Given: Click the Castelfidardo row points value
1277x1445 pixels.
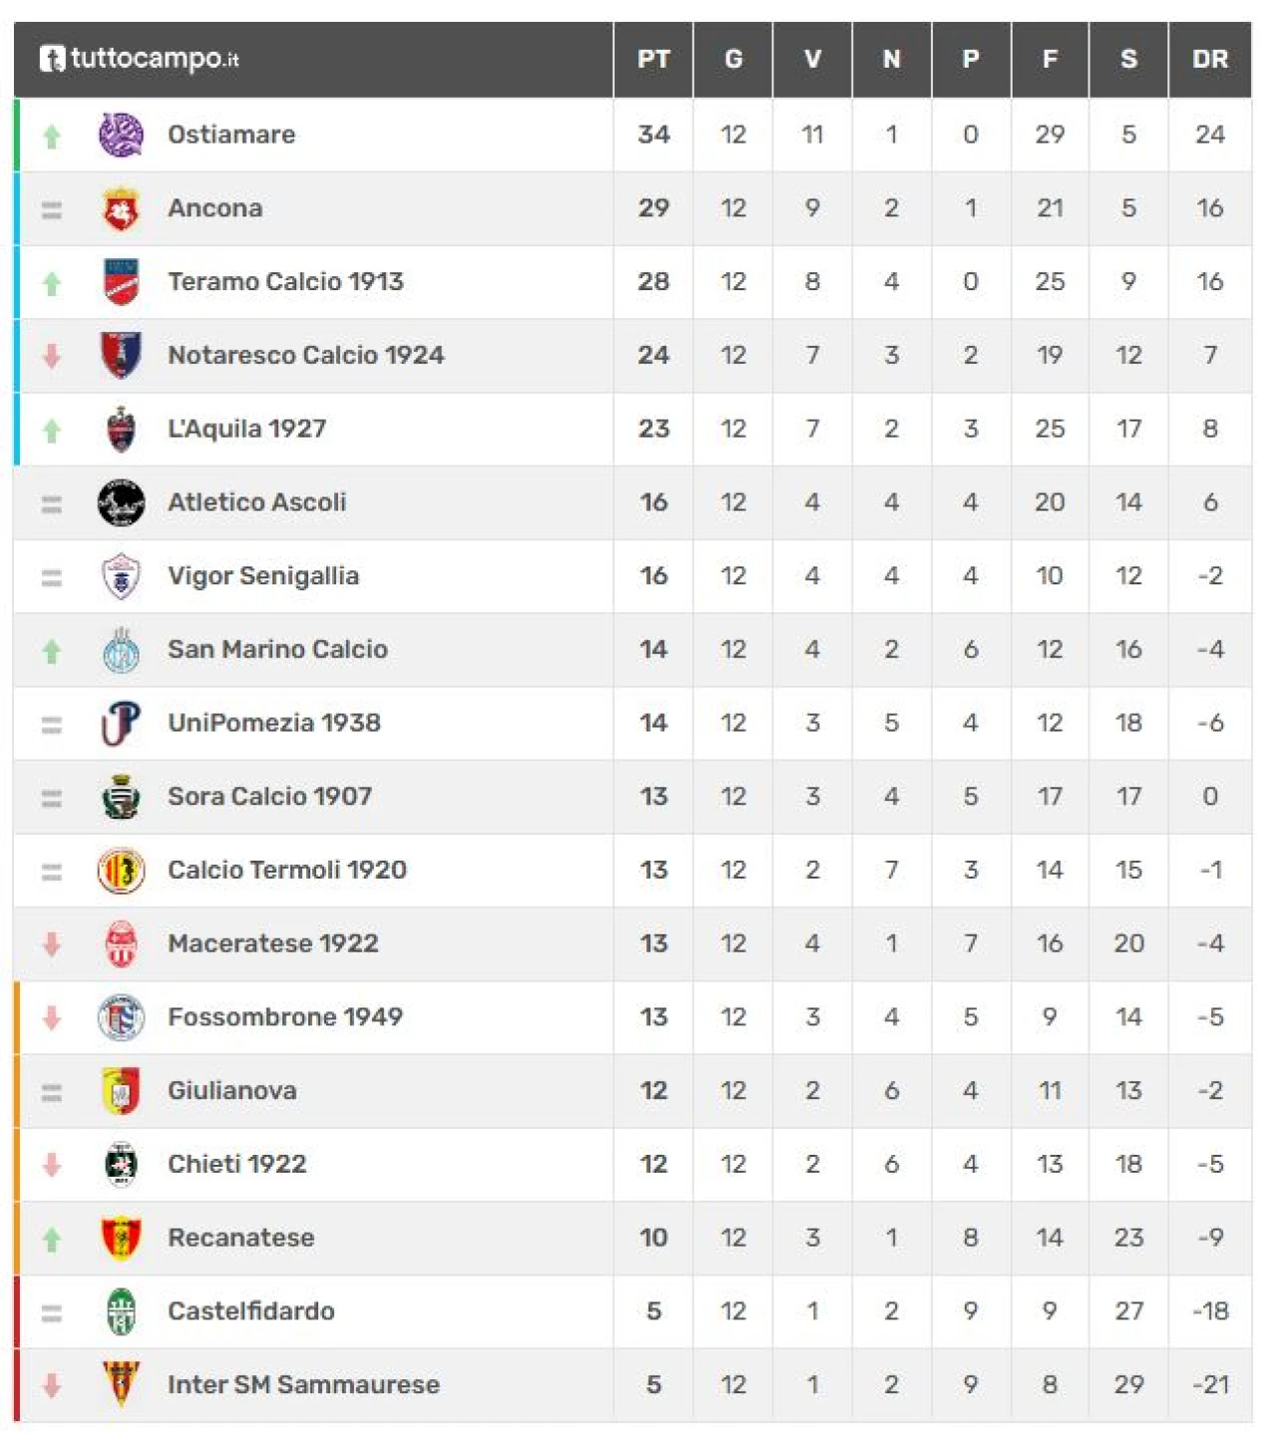Looking at the screenshot, I should point(653,1311).
